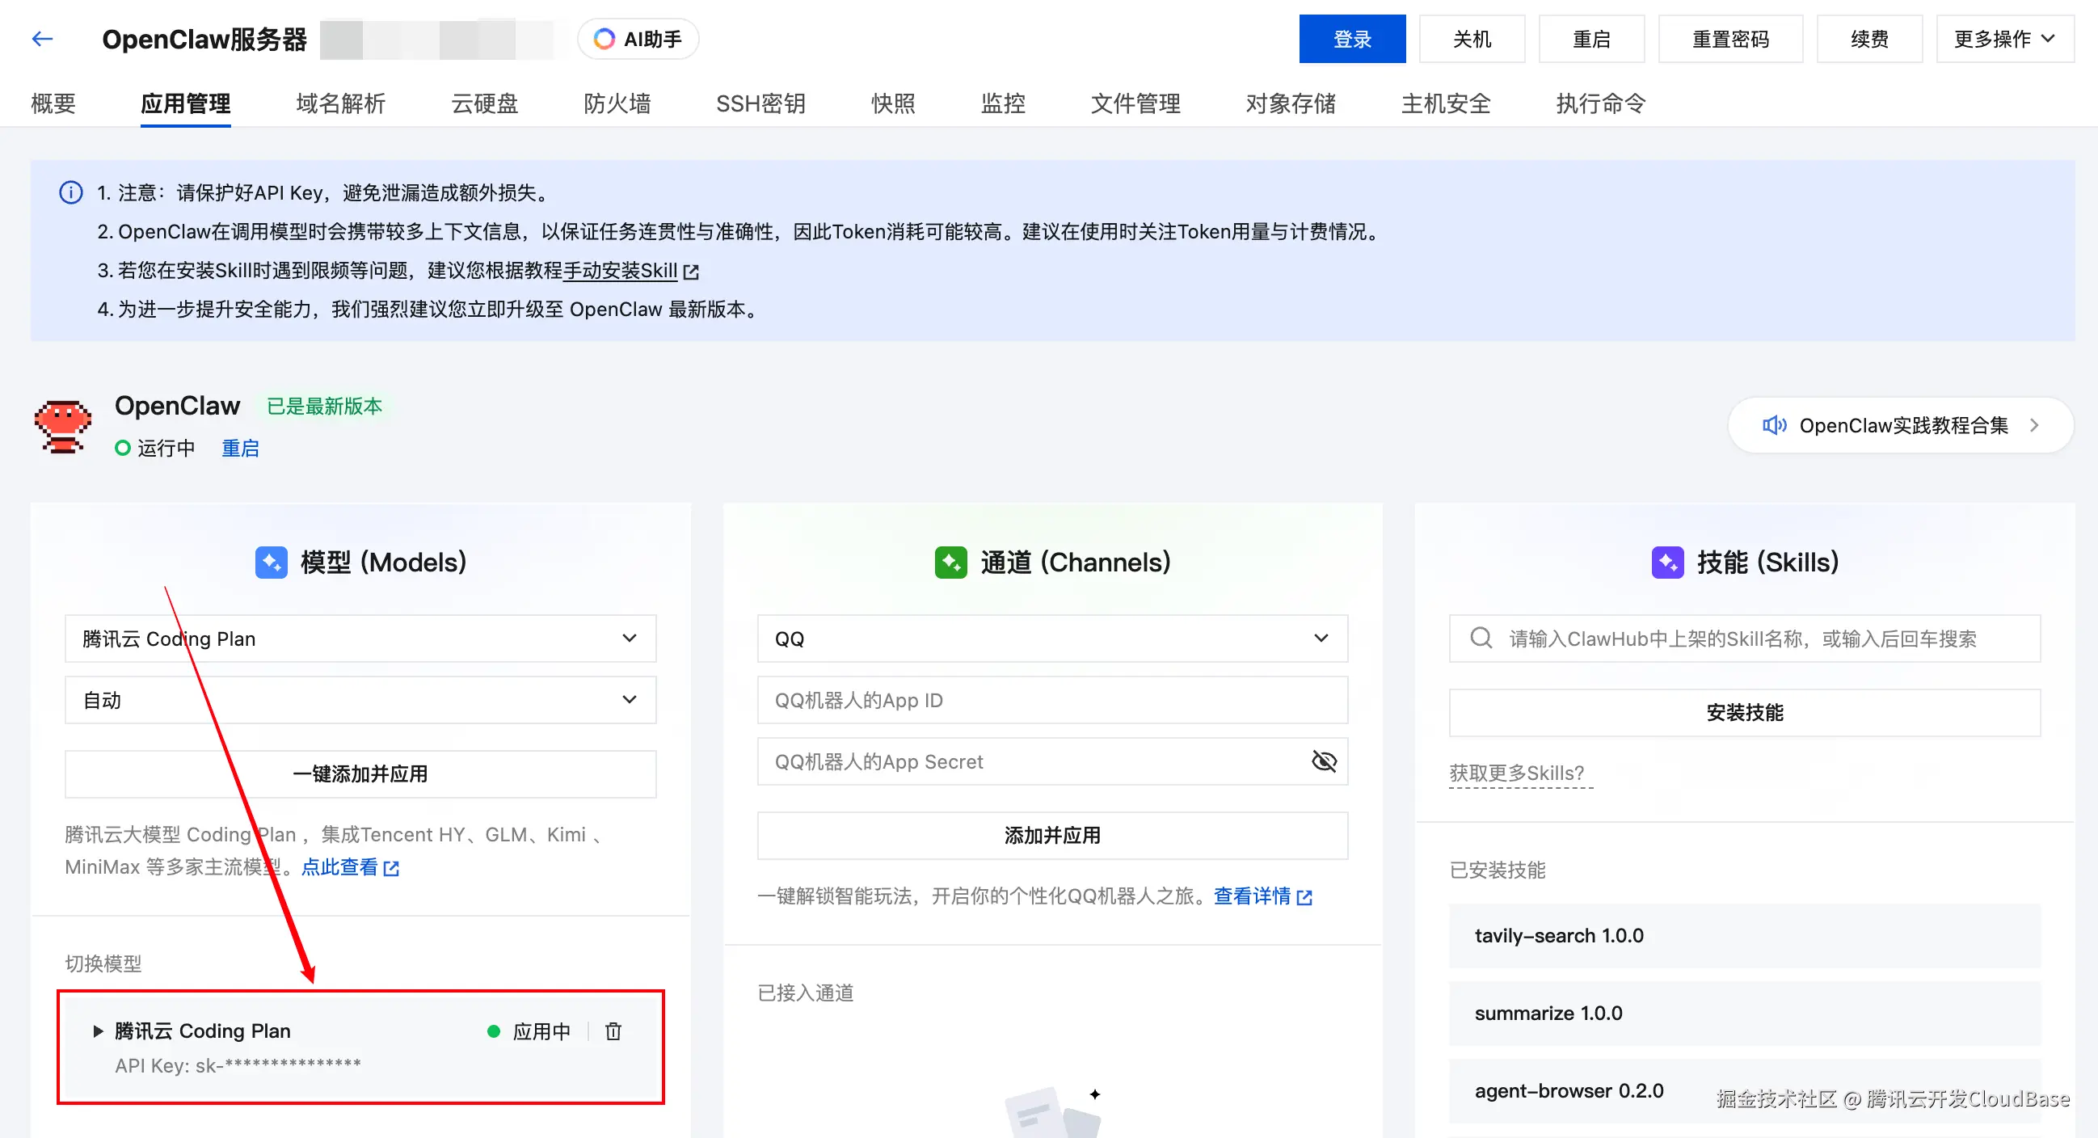2098x1138 pixels.
Task: Click the magnifier icon in Skills search
Action: tap(1480, 639)
